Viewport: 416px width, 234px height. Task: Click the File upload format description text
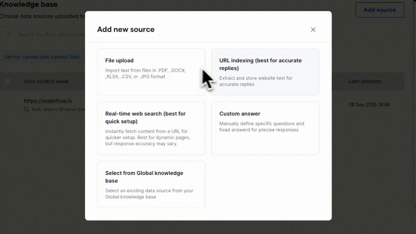146,73
